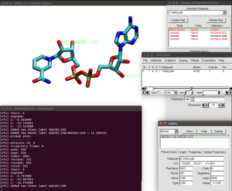The height and width of the screenshot is (191, 232).
Task: Toggle the Fixed flag for 5o6o.pdb
Action: [160, 71]
